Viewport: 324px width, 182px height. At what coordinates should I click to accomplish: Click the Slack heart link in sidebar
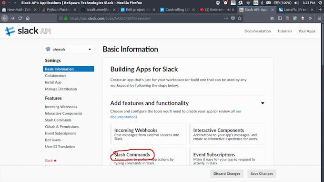pos(51,161)
